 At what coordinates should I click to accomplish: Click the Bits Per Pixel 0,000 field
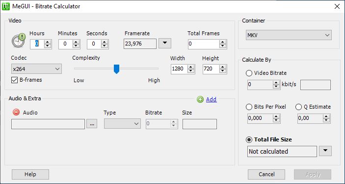tap(260, 118)
